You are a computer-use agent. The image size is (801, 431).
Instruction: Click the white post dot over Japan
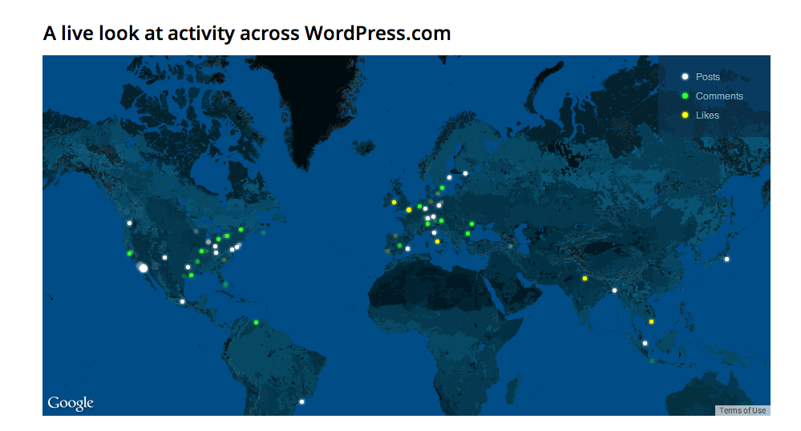click(x=726, y=259)
